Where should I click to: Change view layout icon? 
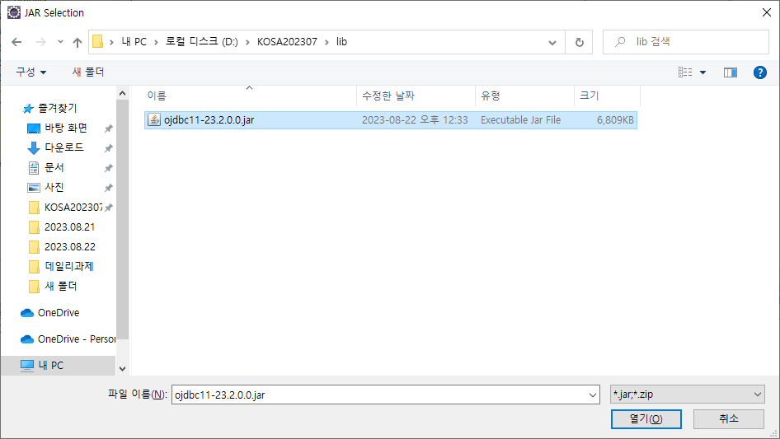[x=685, y=72]
